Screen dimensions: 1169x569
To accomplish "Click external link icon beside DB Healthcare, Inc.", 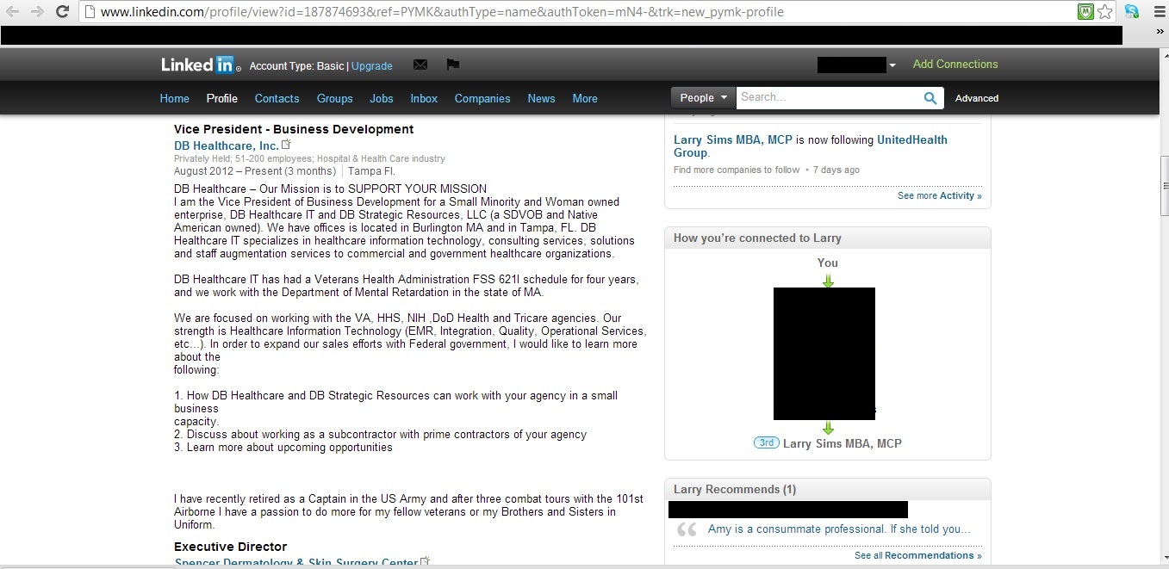I will 287,145.
